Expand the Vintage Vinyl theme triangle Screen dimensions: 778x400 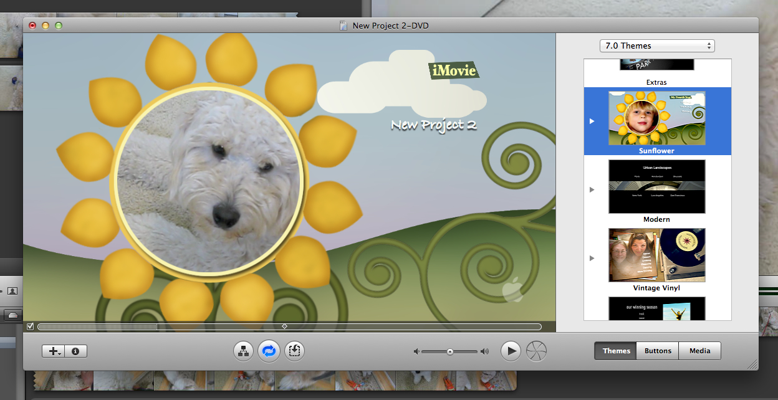click(592, 258)
